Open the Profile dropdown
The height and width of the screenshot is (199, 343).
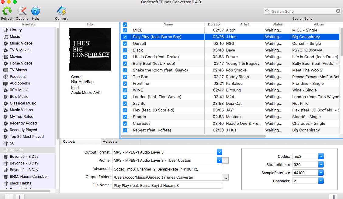(220, 161)
